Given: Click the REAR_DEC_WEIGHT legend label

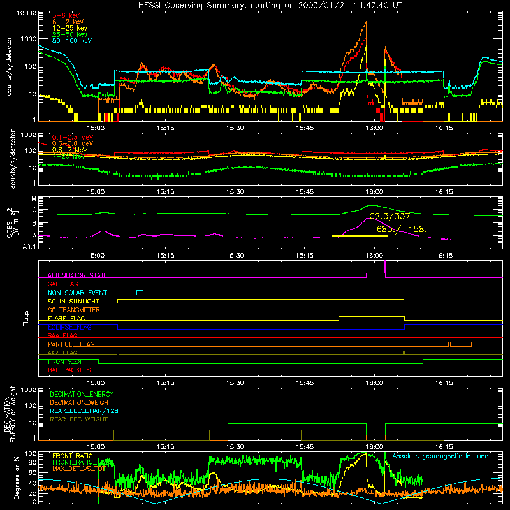Looking at the screenshot, I should point(78,419).
